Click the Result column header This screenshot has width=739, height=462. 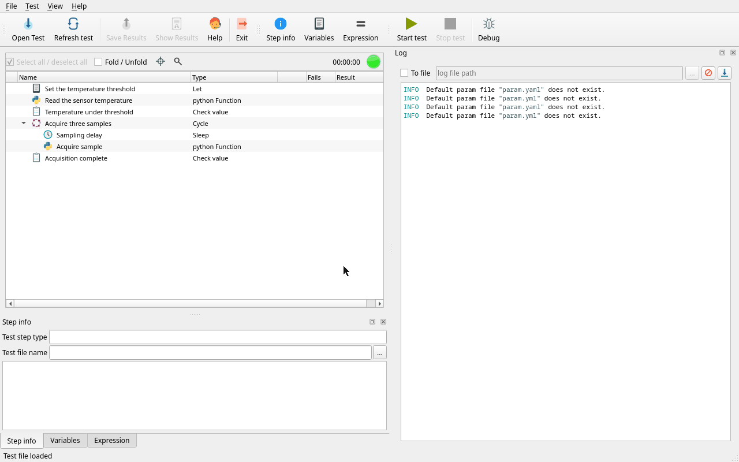[359, 77]
